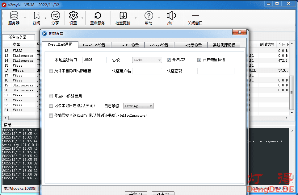
Task: Open the 帮助 help icon
Action: coord(149,16)
